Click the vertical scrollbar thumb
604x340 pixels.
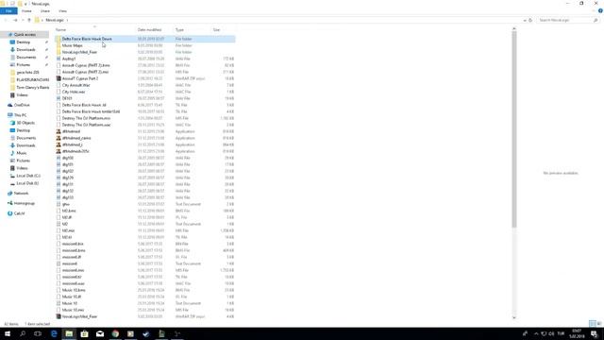pos(513,129)
